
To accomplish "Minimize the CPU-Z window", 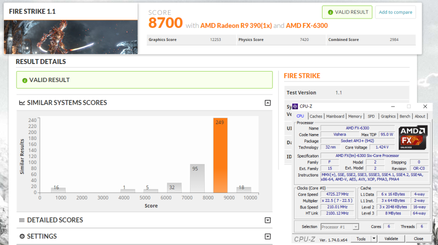I will point(393,106).
